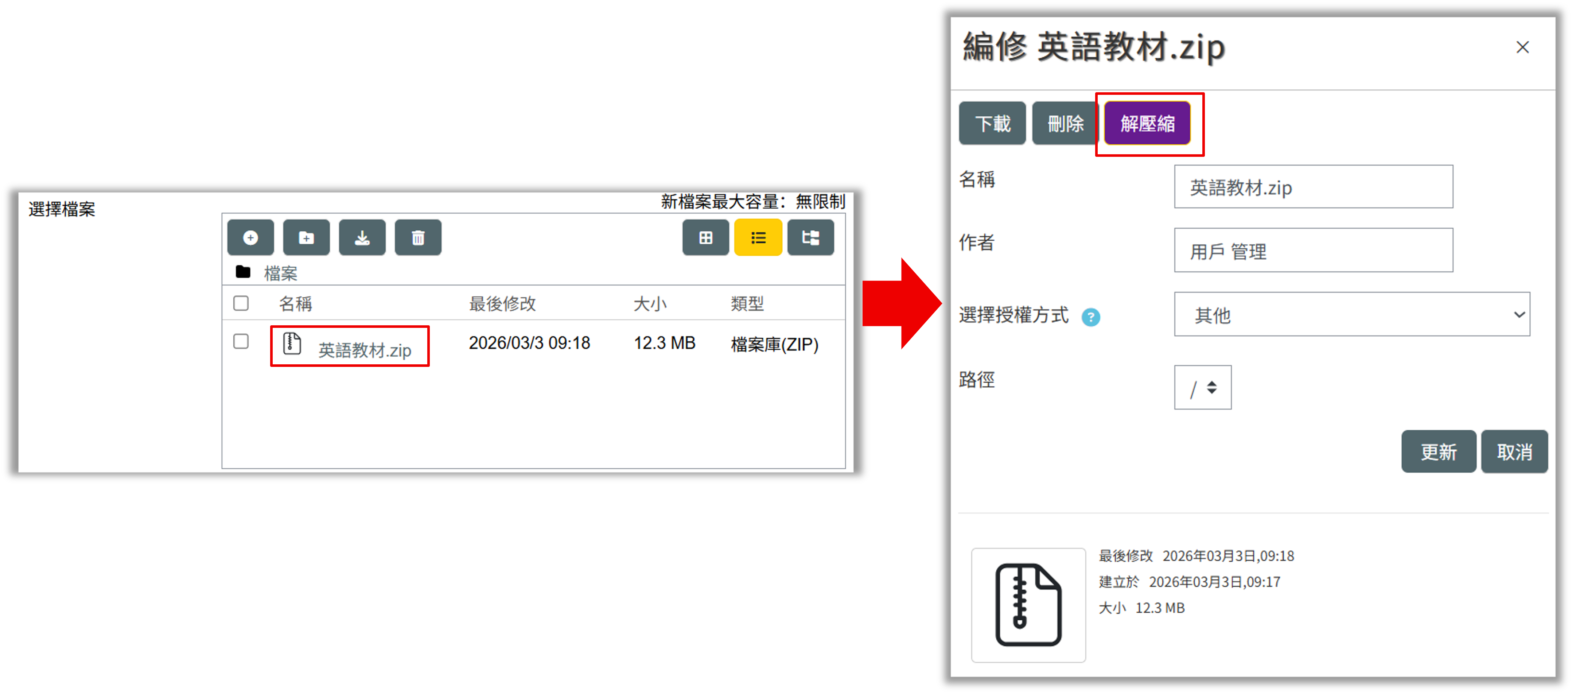This screenshot has width=1572, height=694.
Task: Open the 選擇授權方式 dropdown showing 其他
Action: (x=1351, y=314)
